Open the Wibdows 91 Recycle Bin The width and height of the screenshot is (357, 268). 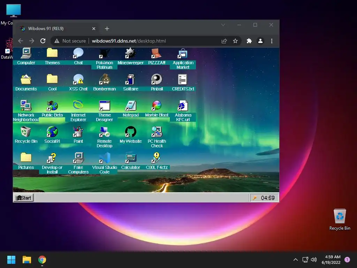pos(26,135)
